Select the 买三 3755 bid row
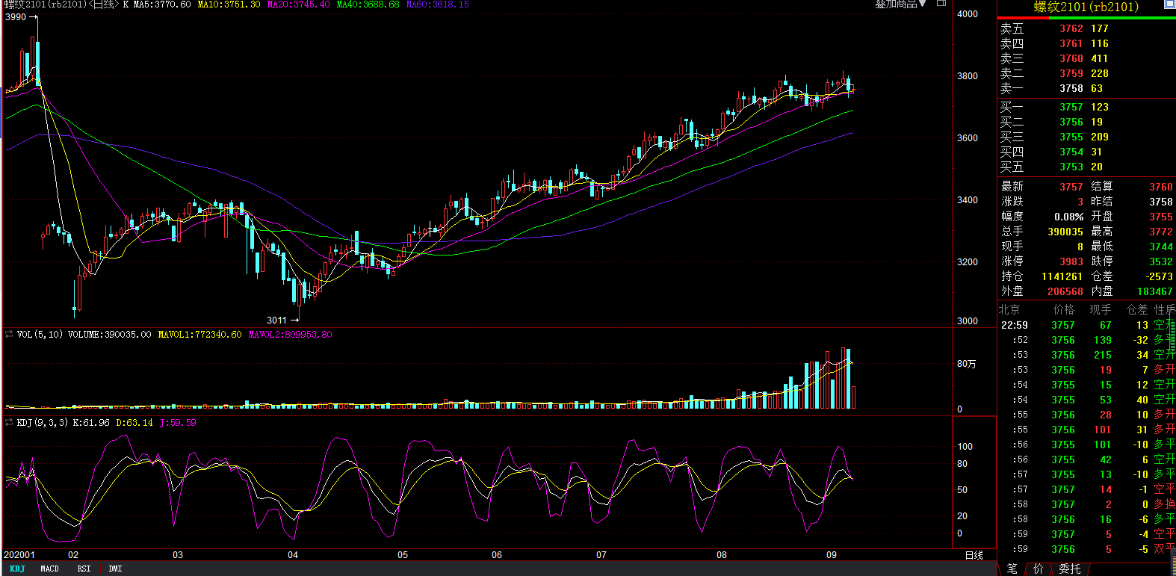This screenshot has width=1176, height=576. [x=1087, y=137]
